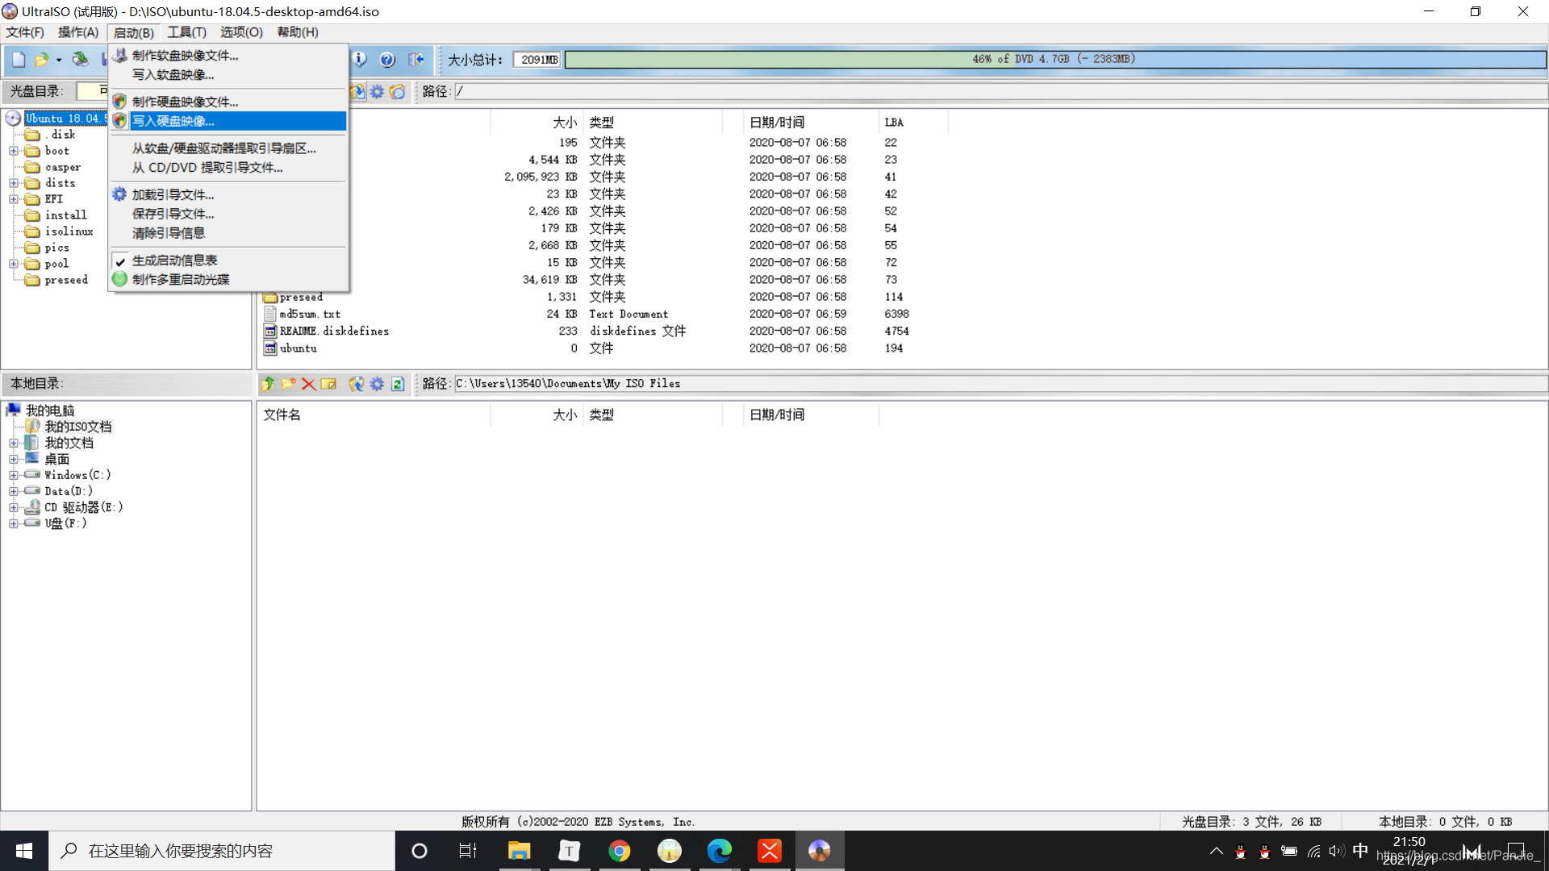This screenshot has height=871, width=1549.
Task: Click the exit door toolbar icon
Action: 415,60
